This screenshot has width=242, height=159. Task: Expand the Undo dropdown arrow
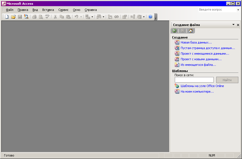pyautogui.click(x=81, y=17)
